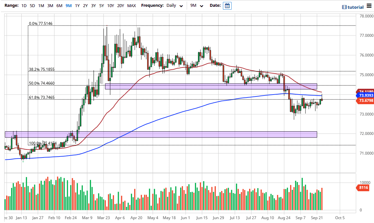
Task: Open the Daily frequency selector chevron
Action: coord(181,5)
